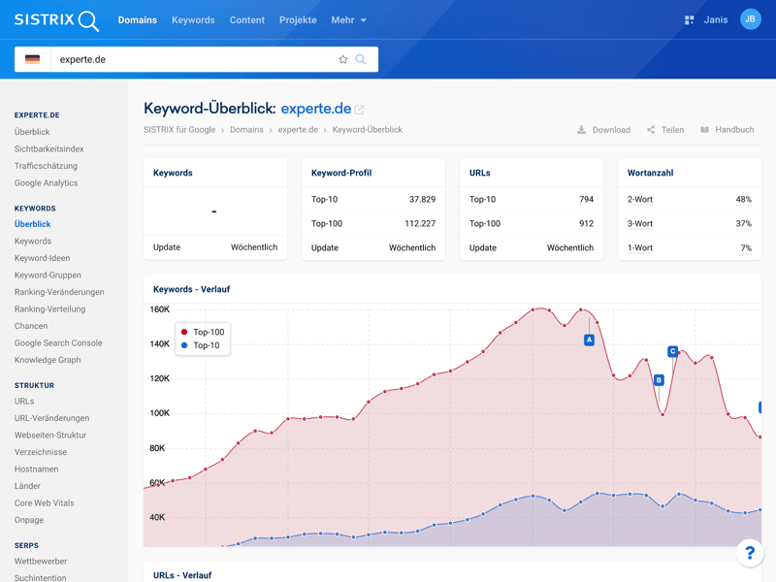Expand the Mehr dropdown menu
This screenshot has width=776, height=582.
click(x=348, y=20)
